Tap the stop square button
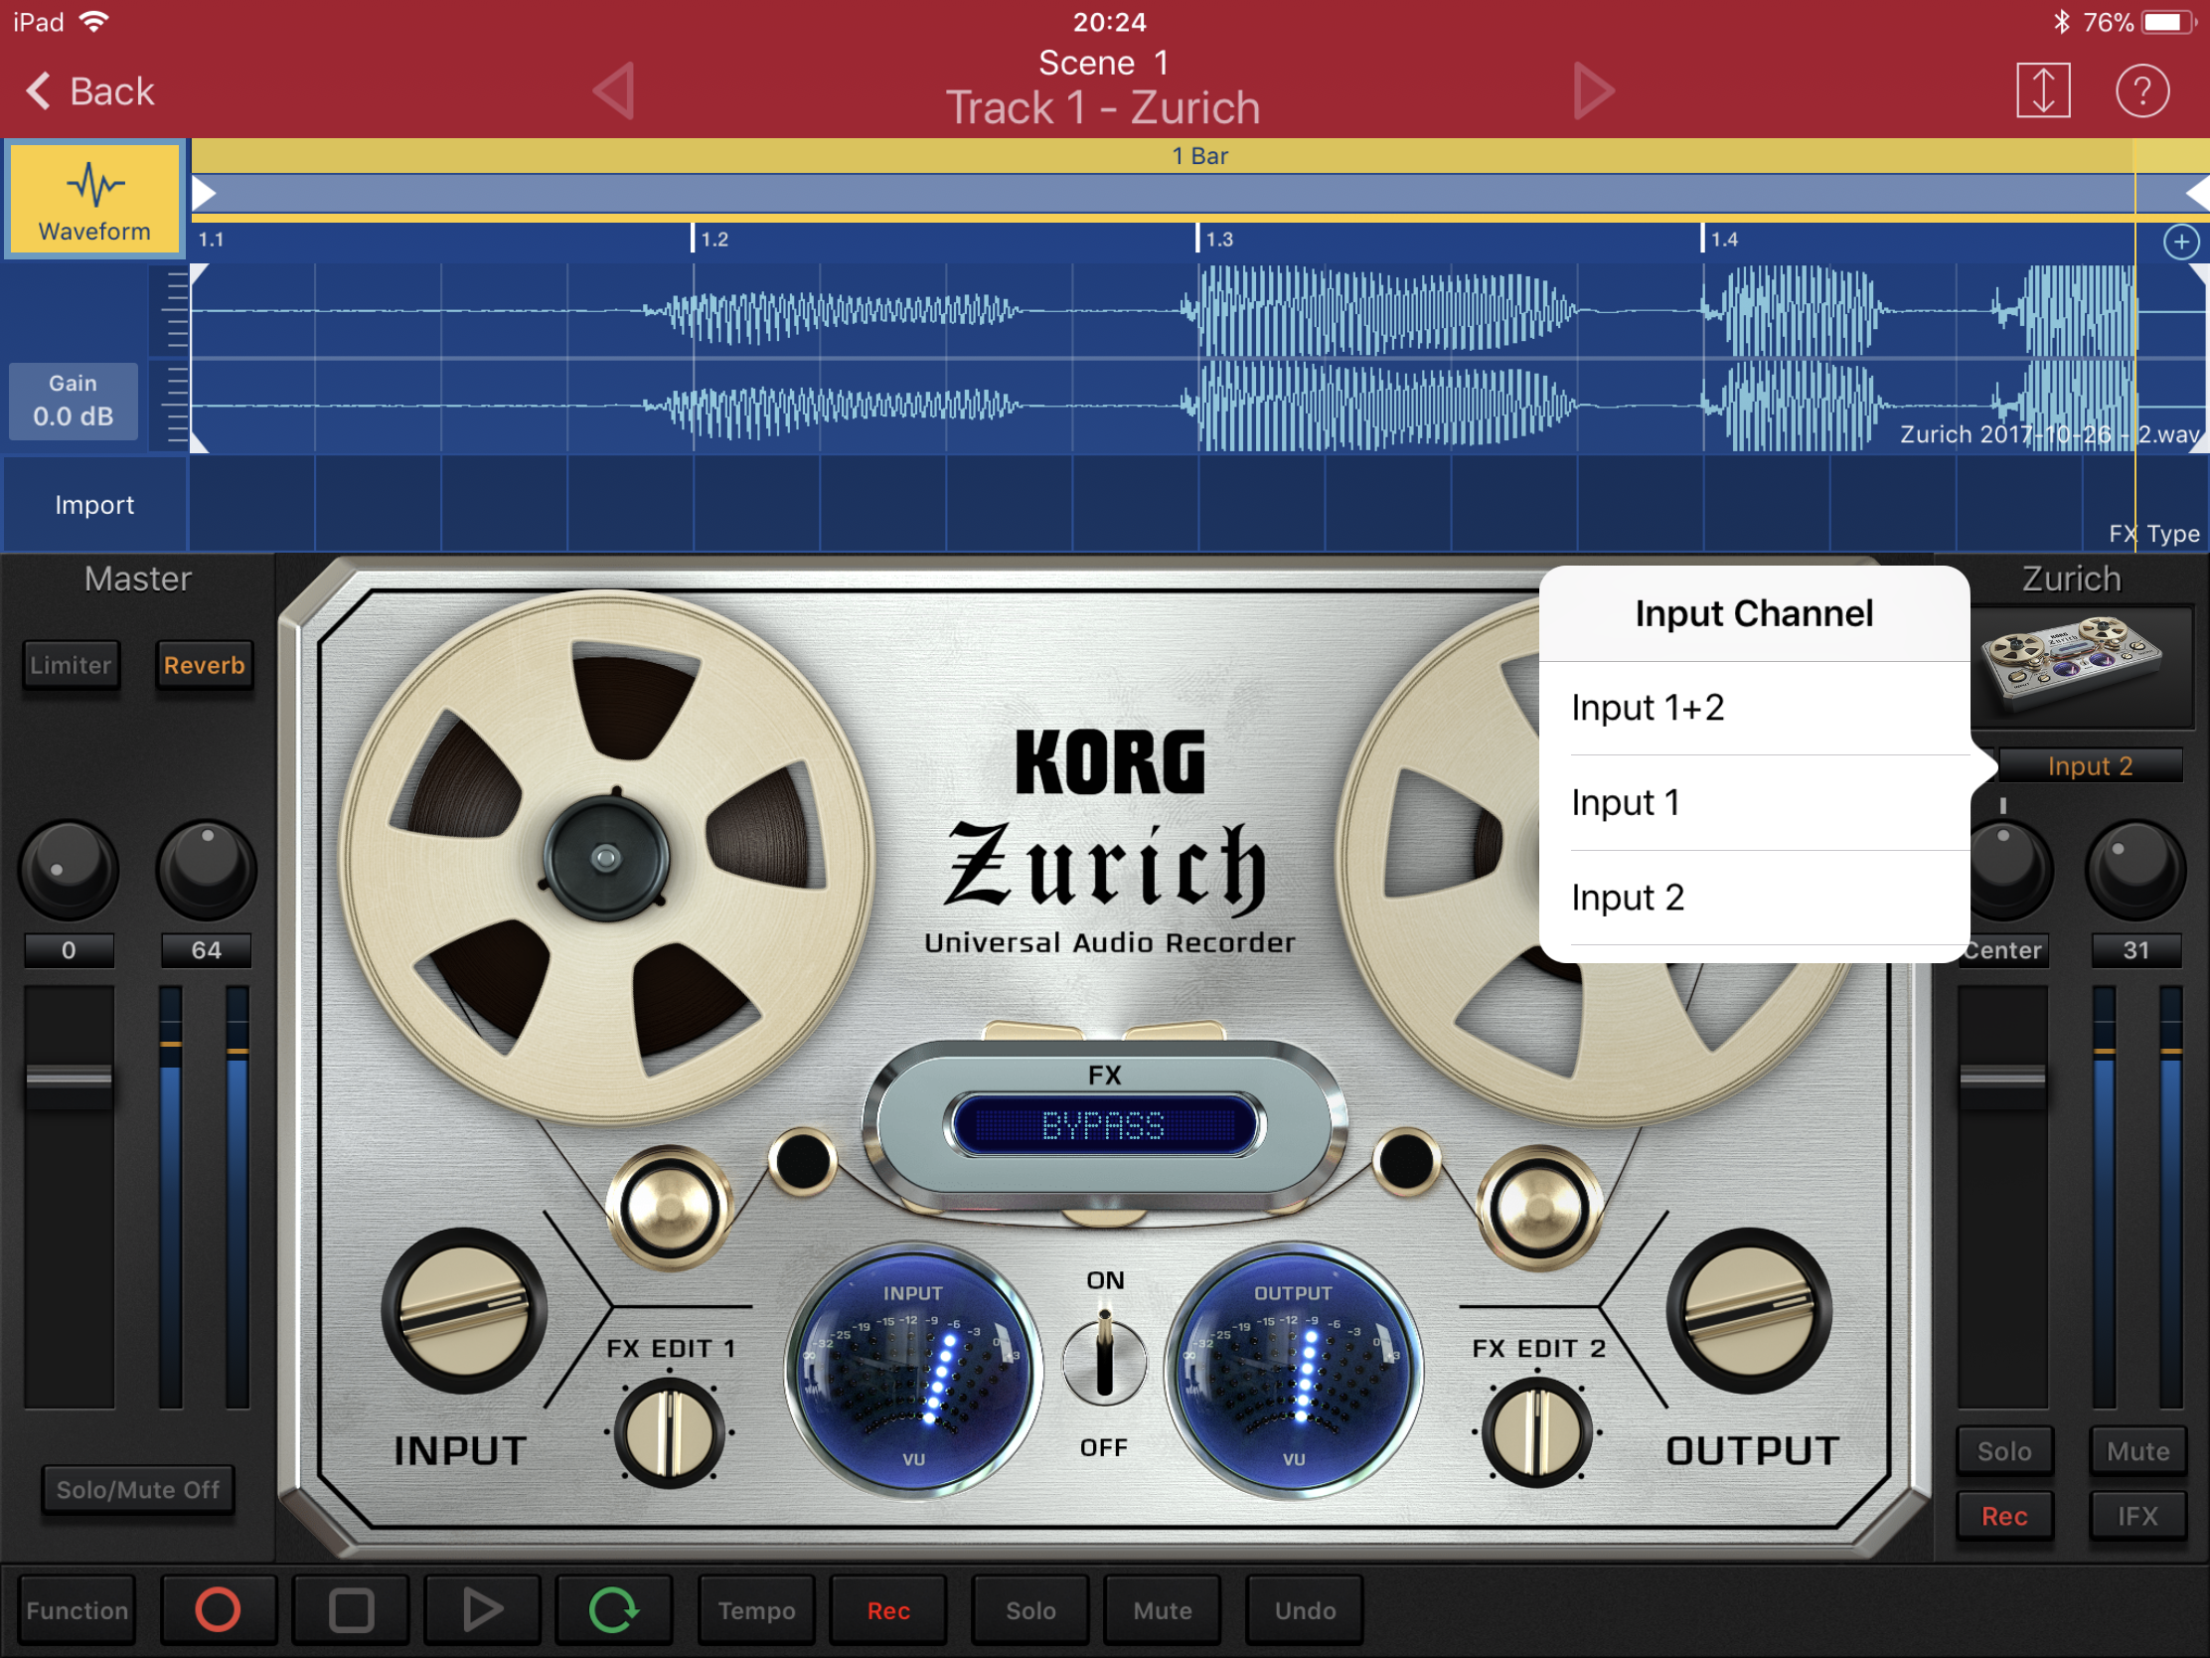Viewport: 2210px width, 1658px height. 351,1610
